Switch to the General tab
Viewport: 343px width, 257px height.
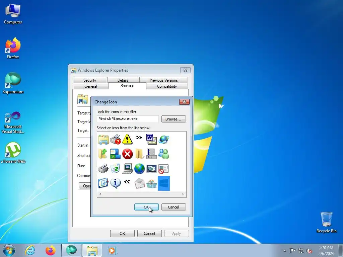(x=90, y=86)
